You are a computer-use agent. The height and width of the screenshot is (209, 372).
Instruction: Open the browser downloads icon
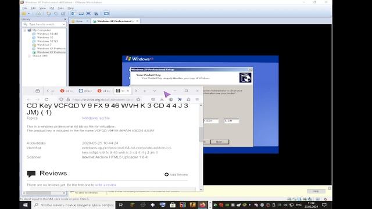point(162,99)
